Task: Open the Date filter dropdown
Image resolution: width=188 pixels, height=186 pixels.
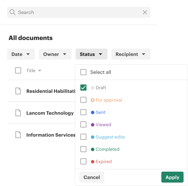Action: (21, 54)
